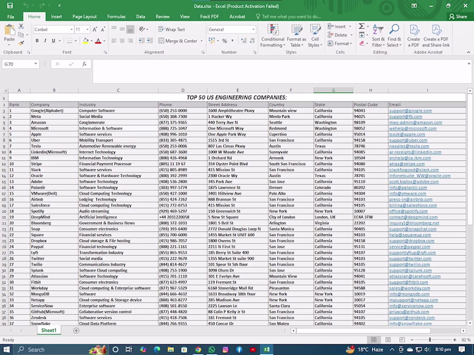Add a new sheet with plus icon
474x355 pixels.
pos(76,330)
